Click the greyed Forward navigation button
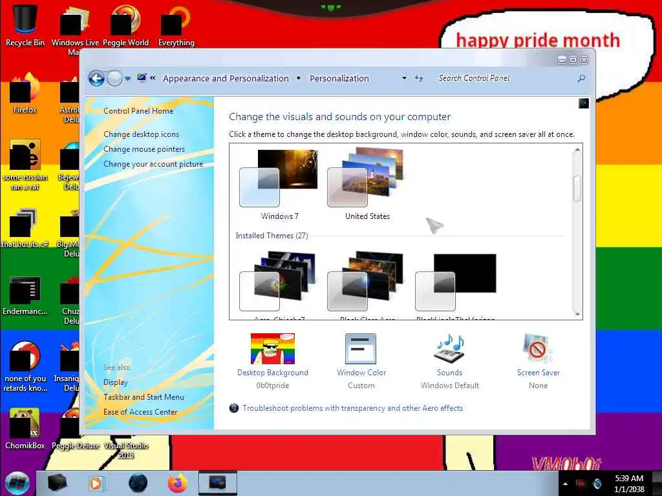 (114, 78)
